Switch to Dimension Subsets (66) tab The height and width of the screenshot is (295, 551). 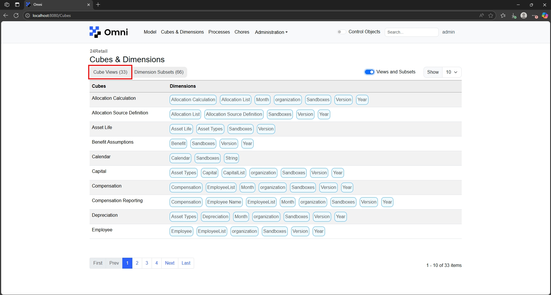pos(159,72)
